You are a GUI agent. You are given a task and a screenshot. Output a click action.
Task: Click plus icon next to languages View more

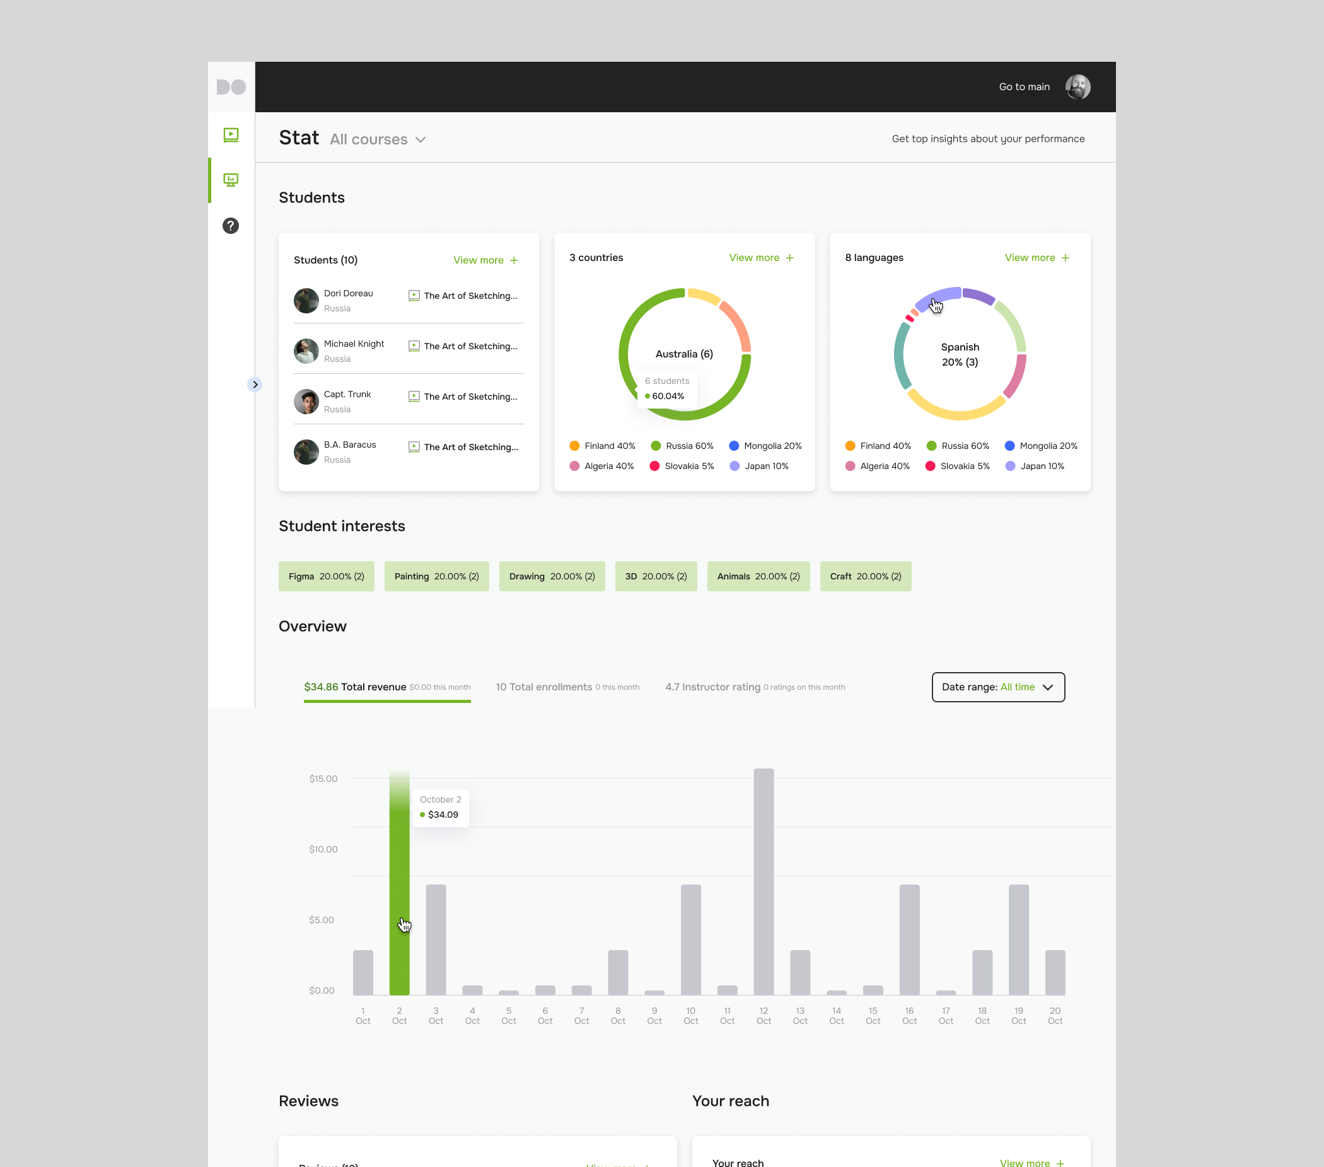point(1065,258)
